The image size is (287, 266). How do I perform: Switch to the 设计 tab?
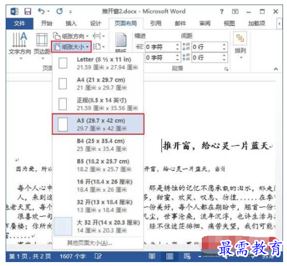tap(95, 24)
